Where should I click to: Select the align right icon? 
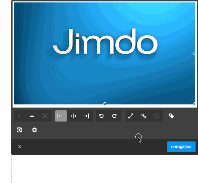86,116
